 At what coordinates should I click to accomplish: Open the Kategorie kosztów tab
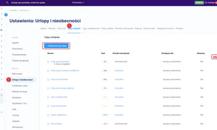coord(165,28)
